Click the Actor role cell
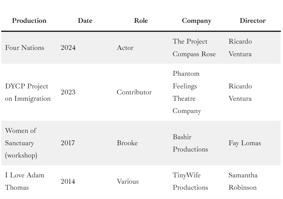The height and width of the screenshot is (199, 283). pyautogui.click(x=125, y=48)
